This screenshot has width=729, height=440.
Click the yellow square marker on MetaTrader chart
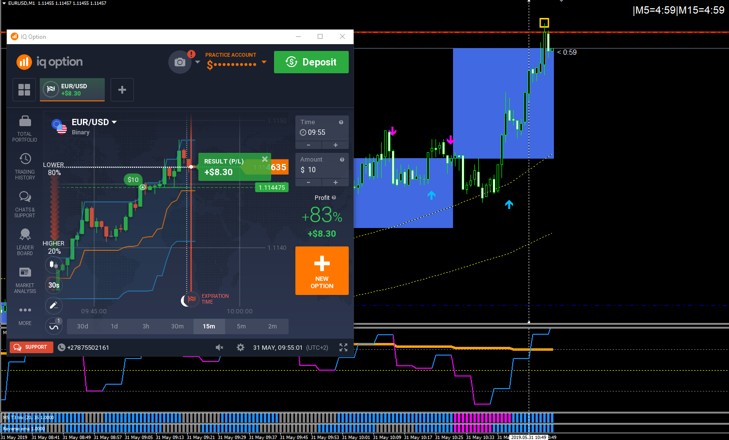(x=544, y=23)
